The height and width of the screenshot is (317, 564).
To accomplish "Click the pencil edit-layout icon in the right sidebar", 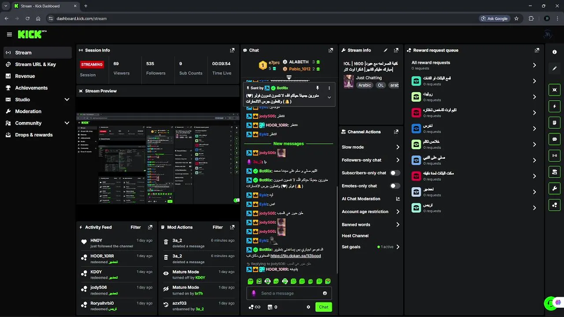I will 554,69.
